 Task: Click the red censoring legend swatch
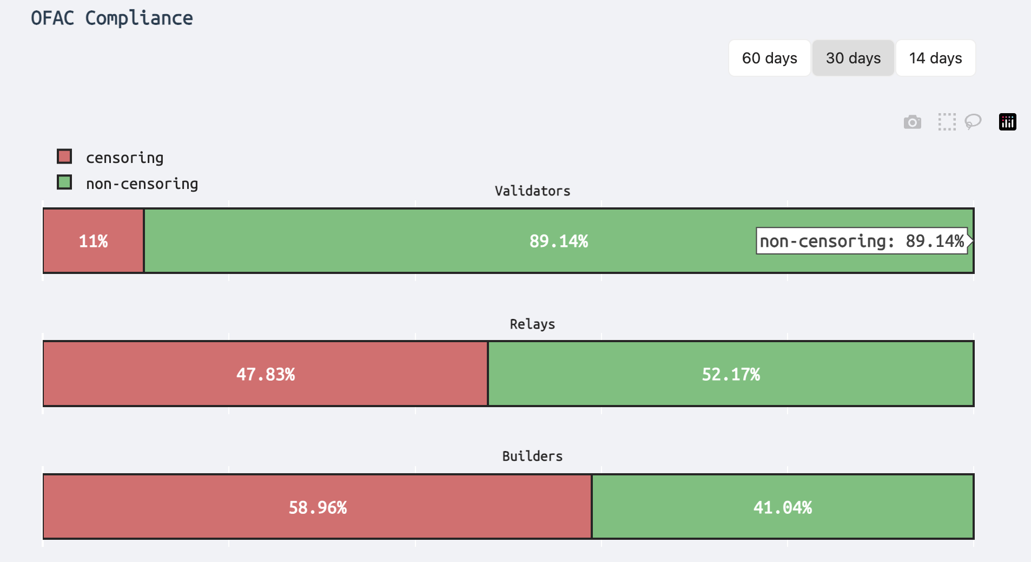tap(64, 156)
